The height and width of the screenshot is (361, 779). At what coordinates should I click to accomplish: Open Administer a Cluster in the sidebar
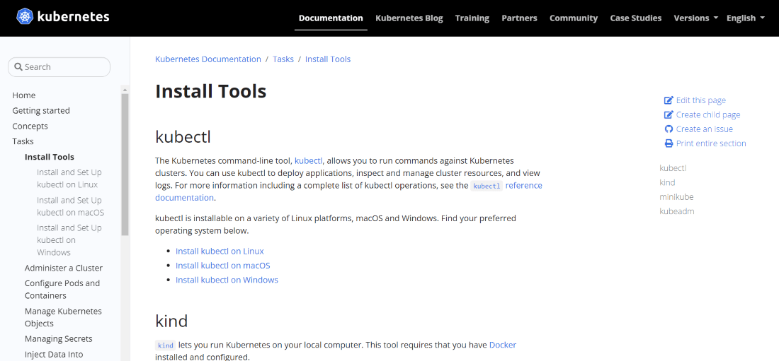64,268
